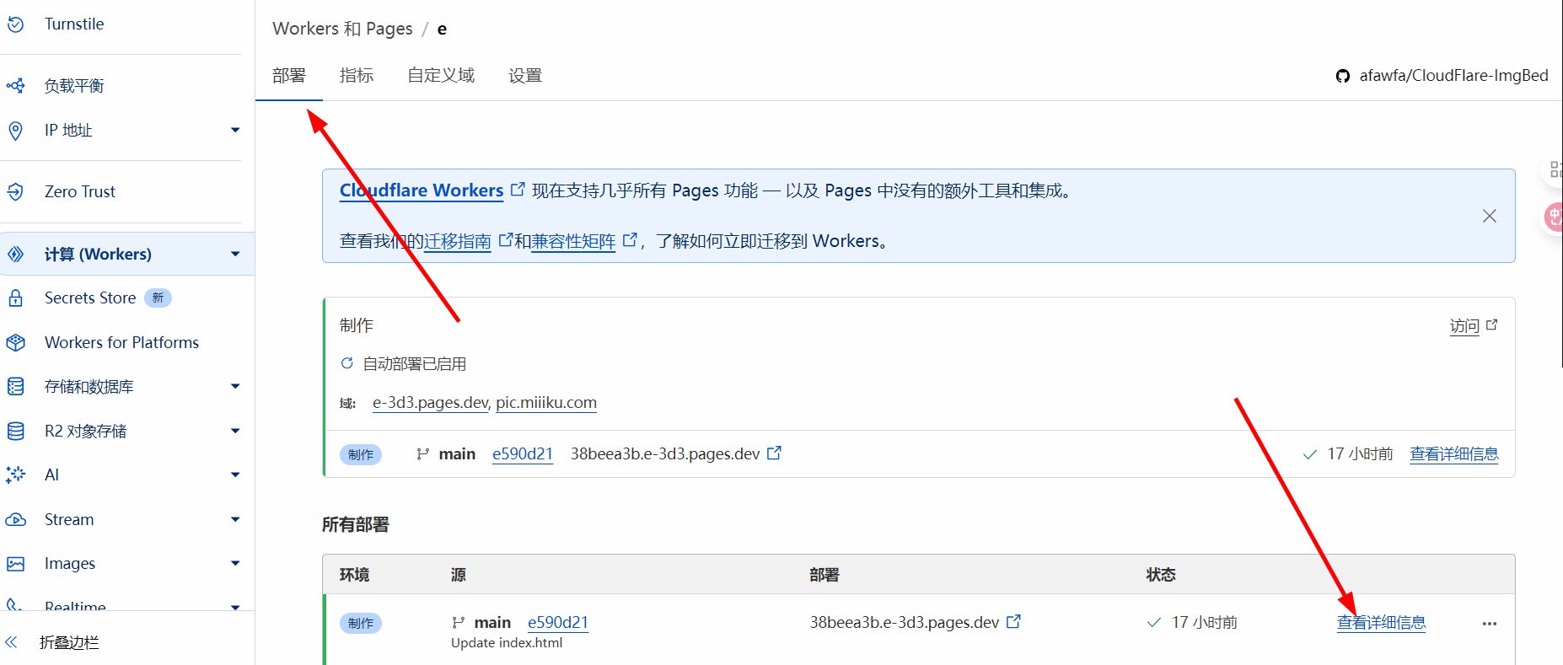The image size is (1563, 665).
Task: Click the 负载平衡 load balancing icon
Action: point(15,85)
